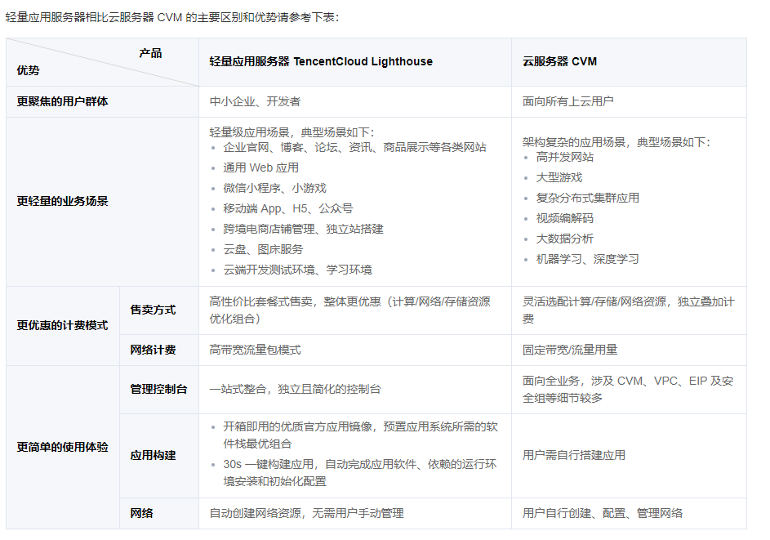Click bullet 移动端 App、H5、公众号
This screenshot has width=770, height=540.
tap(287, 209)
